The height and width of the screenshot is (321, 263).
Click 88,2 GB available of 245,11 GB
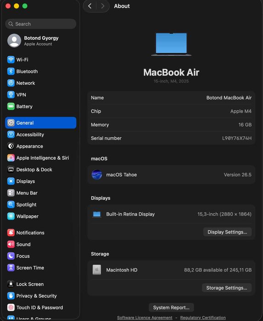[218, 270]
